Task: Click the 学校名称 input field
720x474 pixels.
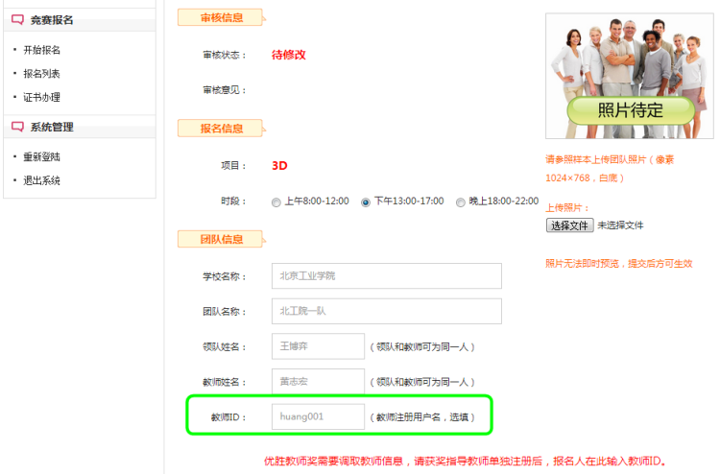Action: 386,276
